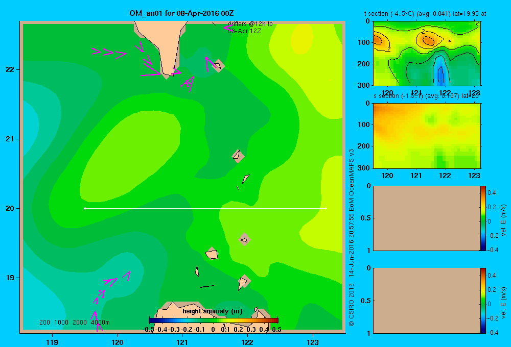Click the upper empty velocity panel
This screenshot has width=511, height=347.
pos(427,218)
